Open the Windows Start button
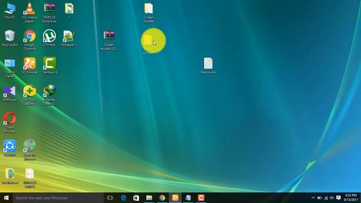 tap(6, 198)
